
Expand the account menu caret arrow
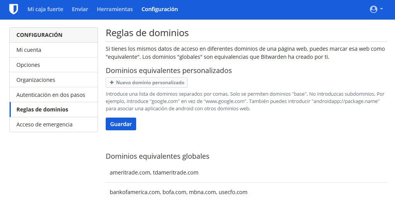(x=381, y=9)
